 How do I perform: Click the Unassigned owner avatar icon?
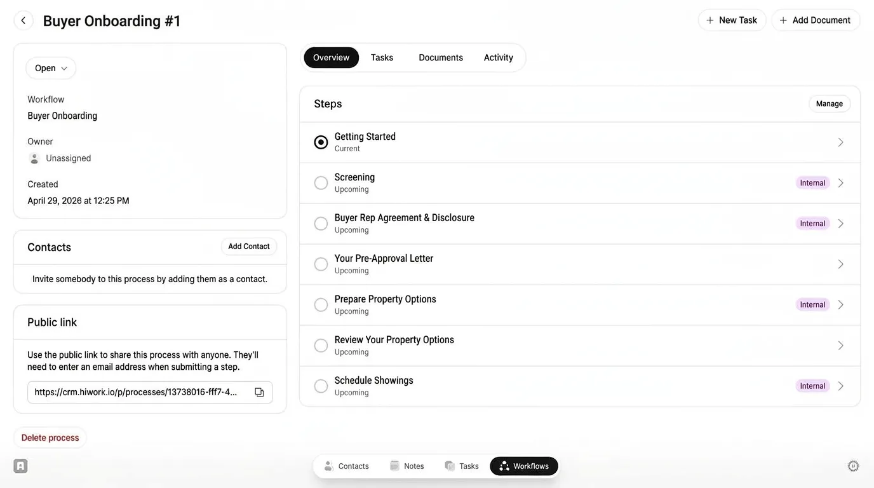(x=34, y=158)
